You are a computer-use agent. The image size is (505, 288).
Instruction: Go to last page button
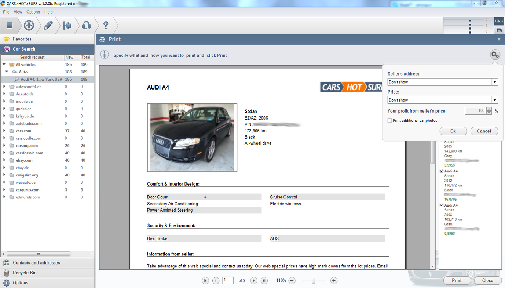(x=264, y=281)
